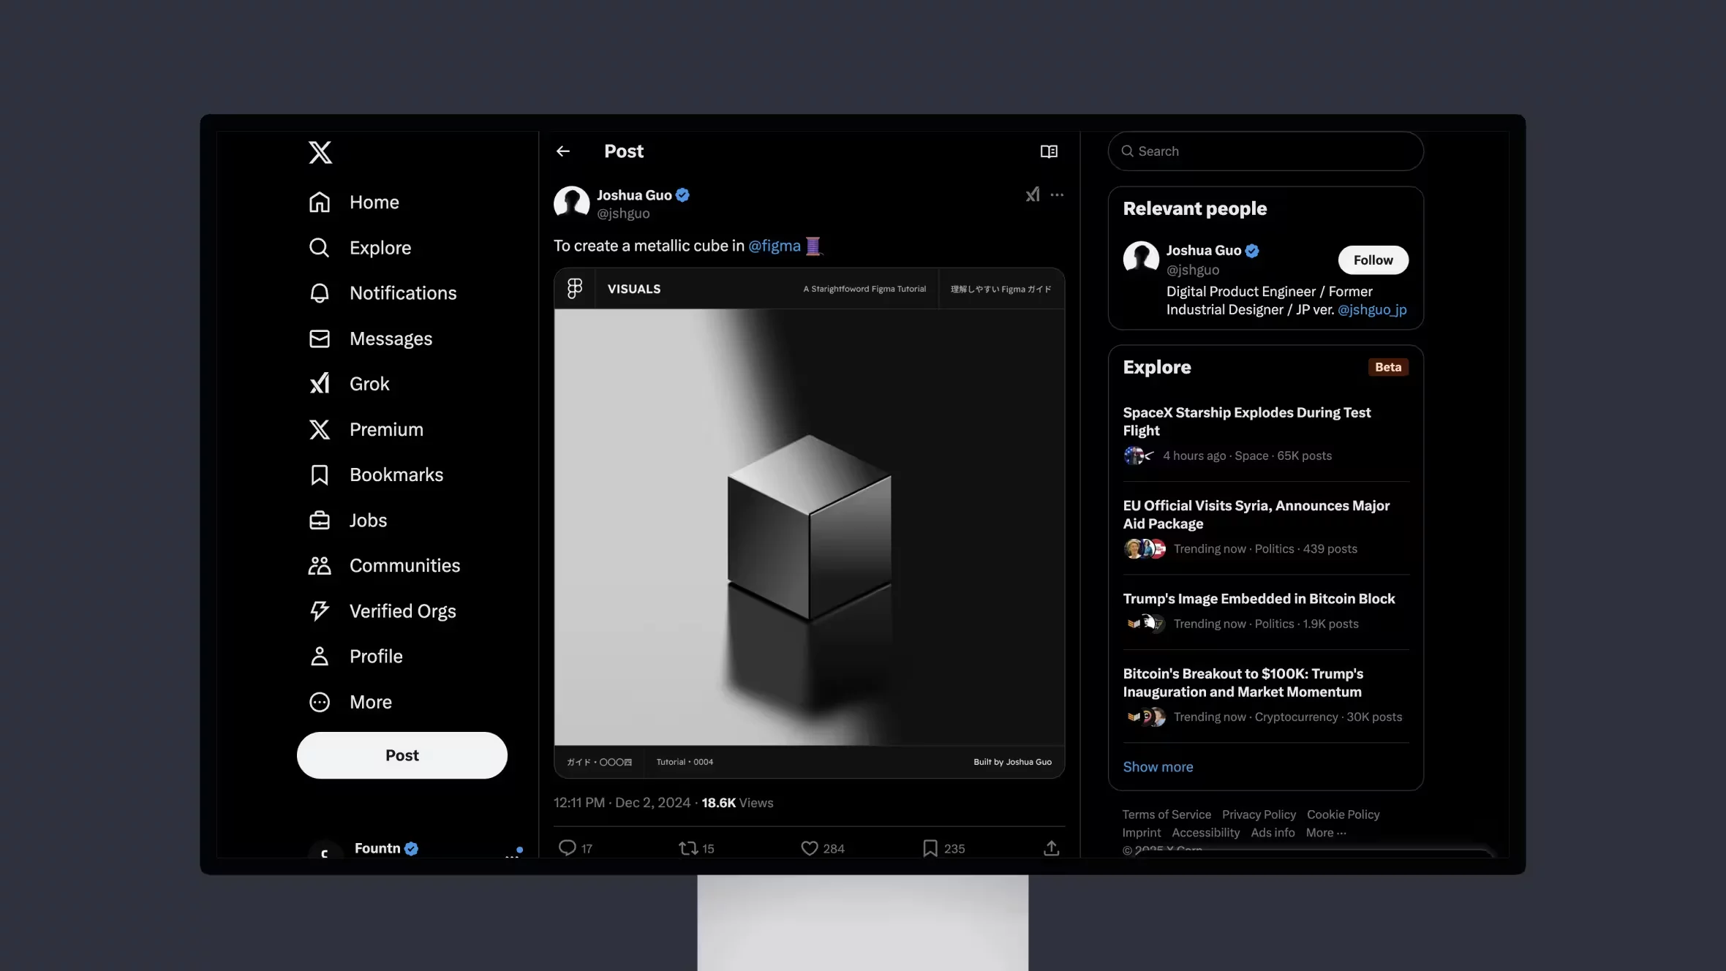Screen dimensions: 1726x971
Task: Toggle like on the post (284 likes)
Action: (x=810, y=847)
